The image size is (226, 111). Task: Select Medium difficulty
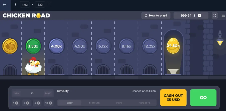(x=94, y=103)
